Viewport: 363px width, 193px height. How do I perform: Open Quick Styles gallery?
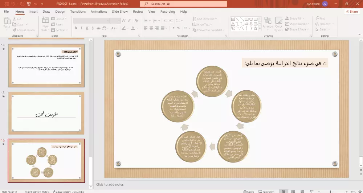click(278, 24)
